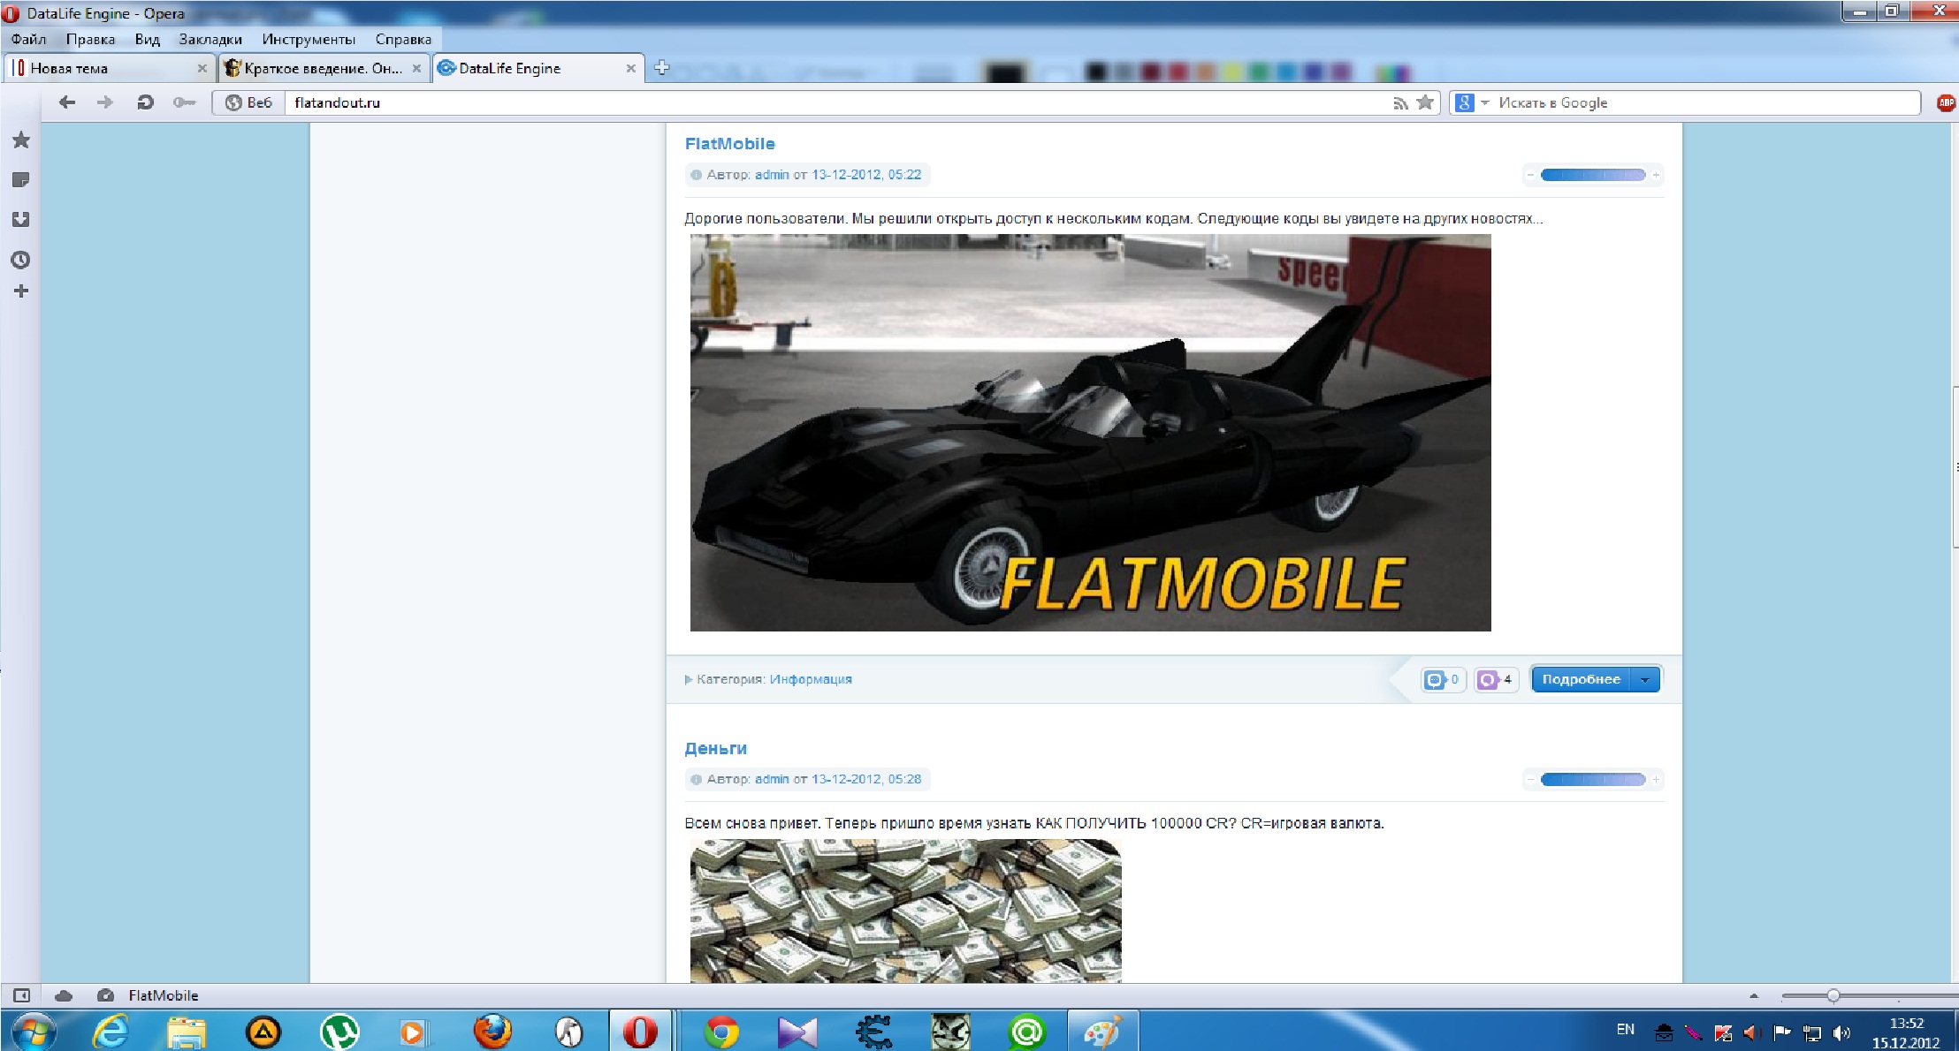The height and width of the screenshot is (1051, 1959).
Task: View the views count icon showing 4
Action: (1496, 679)
